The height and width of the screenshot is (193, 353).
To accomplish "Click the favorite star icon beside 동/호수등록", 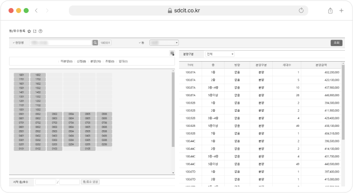I will 29,31.
